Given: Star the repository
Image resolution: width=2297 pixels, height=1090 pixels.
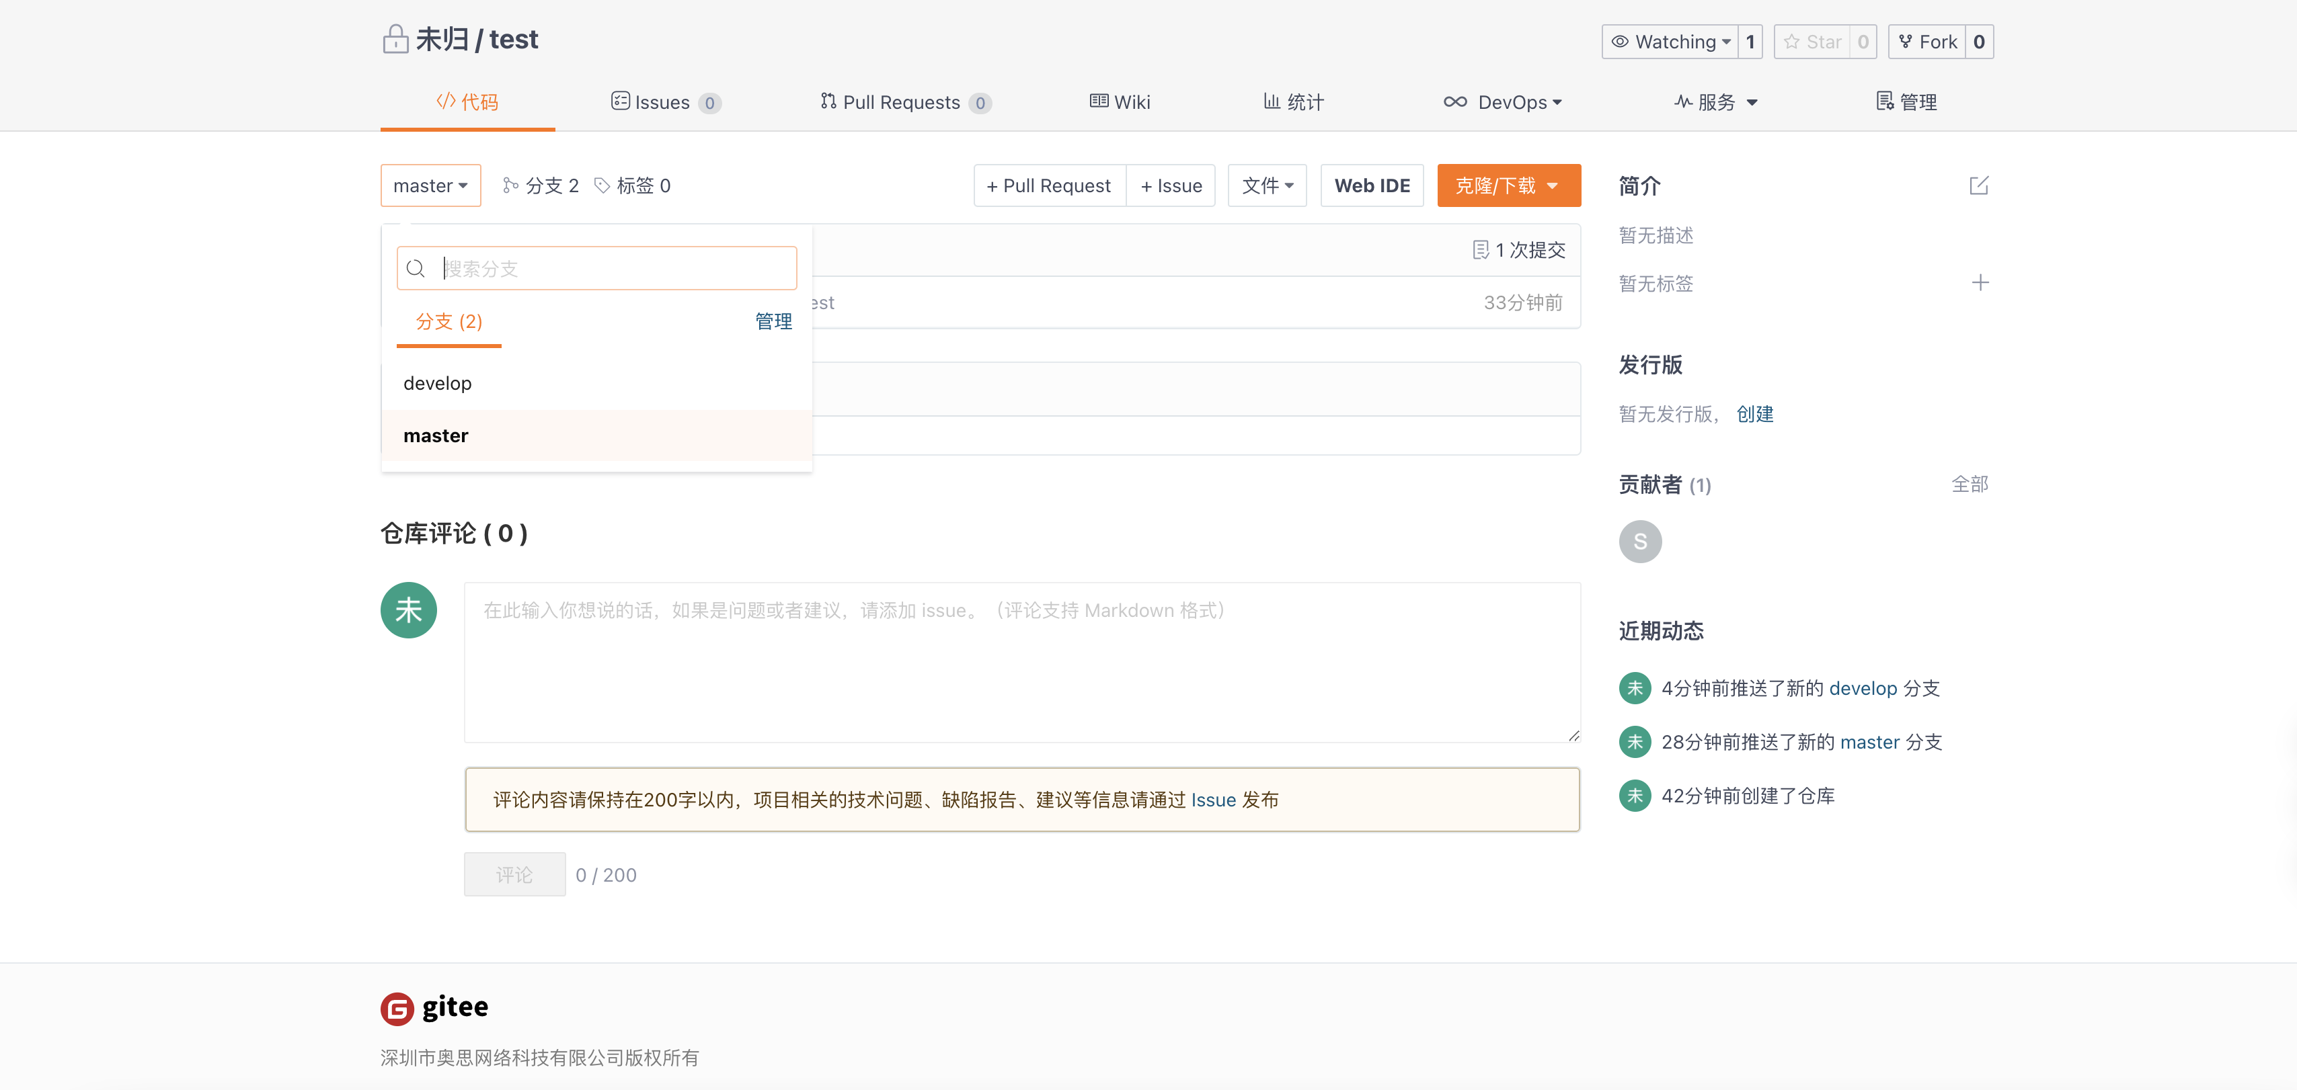Looking at the screenshot, I should tap(1812, 42).
